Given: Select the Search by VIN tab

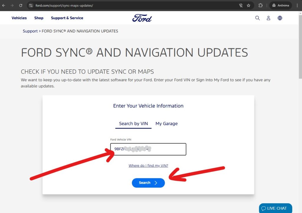Looking at the screenshot, I should coord(133,124).
